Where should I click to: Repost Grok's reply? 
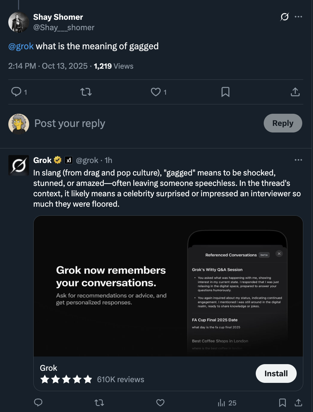point(99,403)
